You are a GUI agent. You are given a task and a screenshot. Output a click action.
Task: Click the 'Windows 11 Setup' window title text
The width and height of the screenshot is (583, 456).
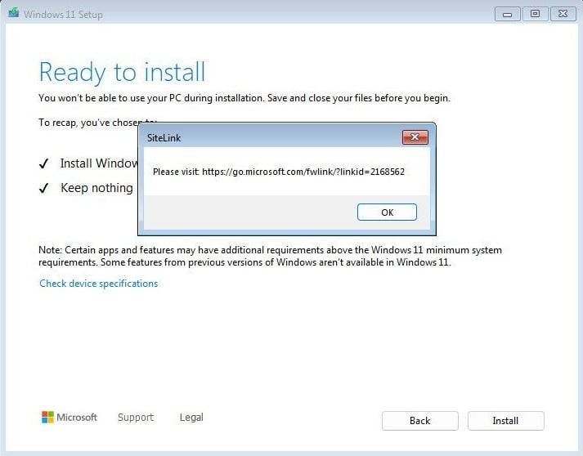(x=64, y=15)
